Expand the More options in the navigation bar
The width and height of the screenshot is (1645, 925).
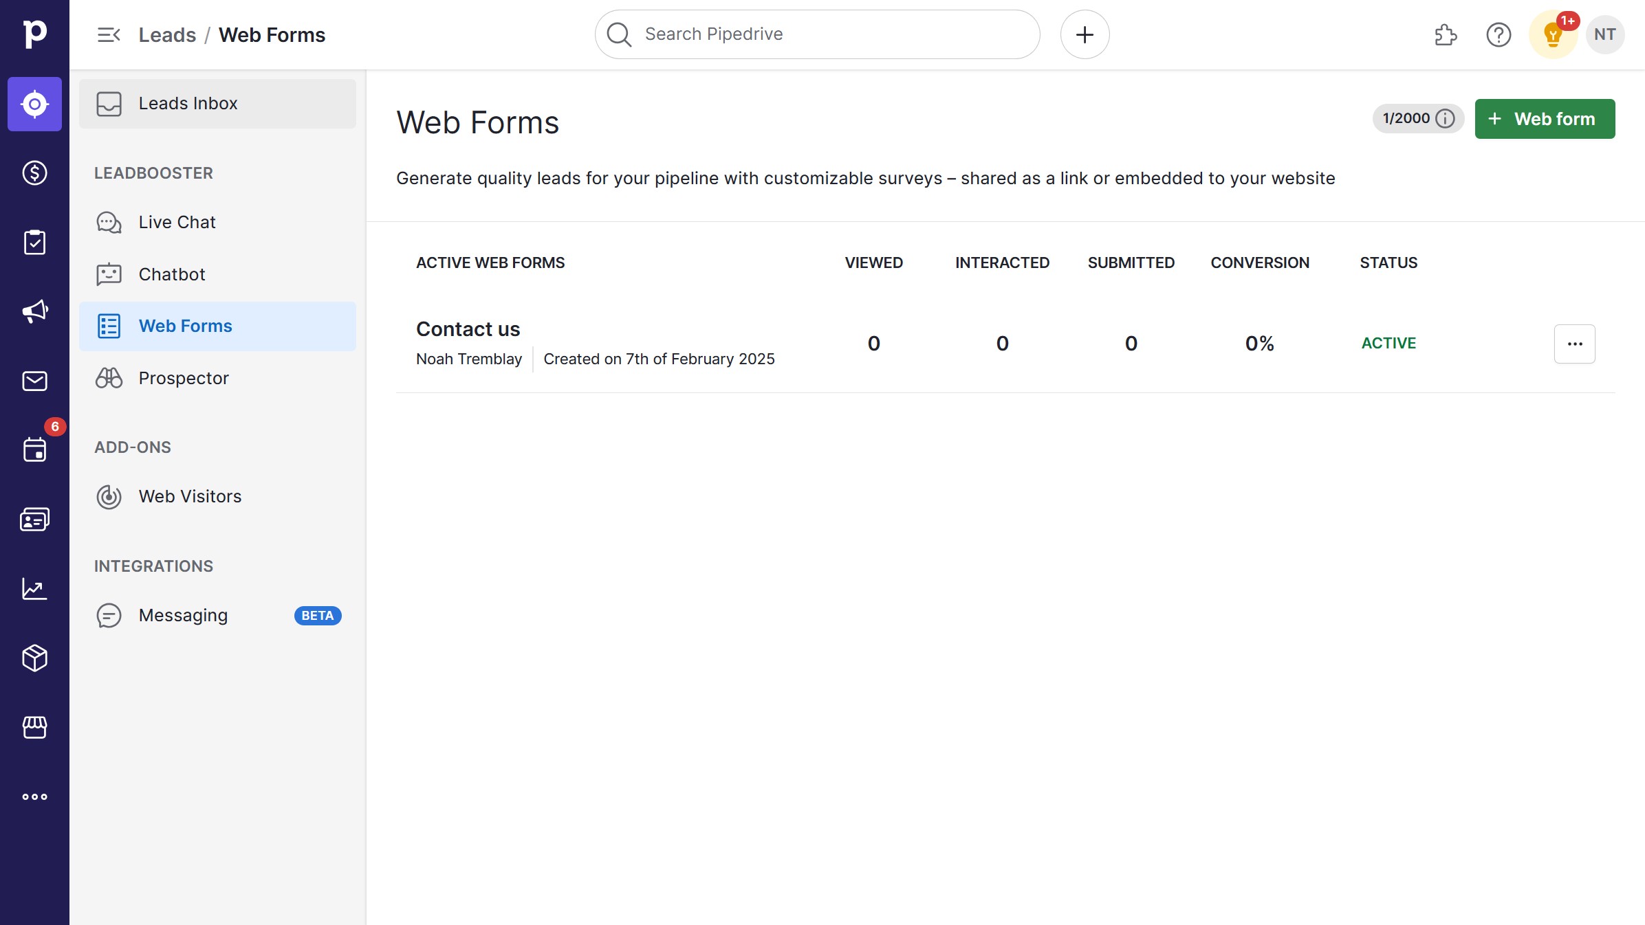point(34,796)
